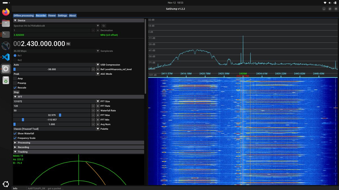This screenshot has width=339, height=190.
Task: Select the Rx1 radio button
Action: pyautogui.click(x=15, y=56)
